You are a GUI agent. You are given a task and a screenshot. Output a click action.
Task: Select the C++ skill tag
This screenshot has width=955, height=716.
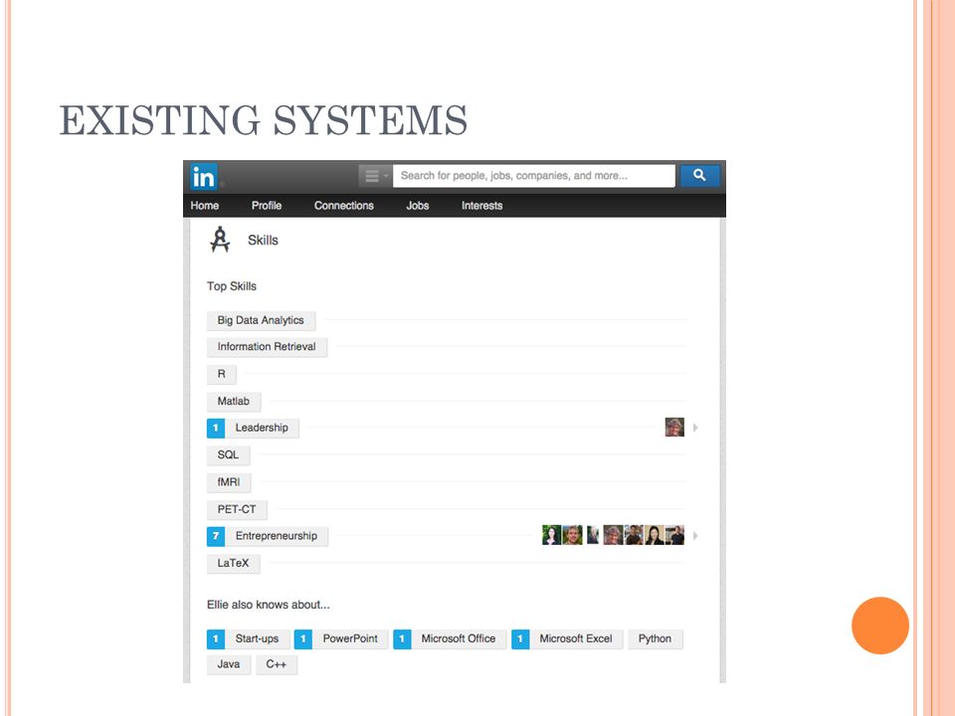tap(277, 665)
